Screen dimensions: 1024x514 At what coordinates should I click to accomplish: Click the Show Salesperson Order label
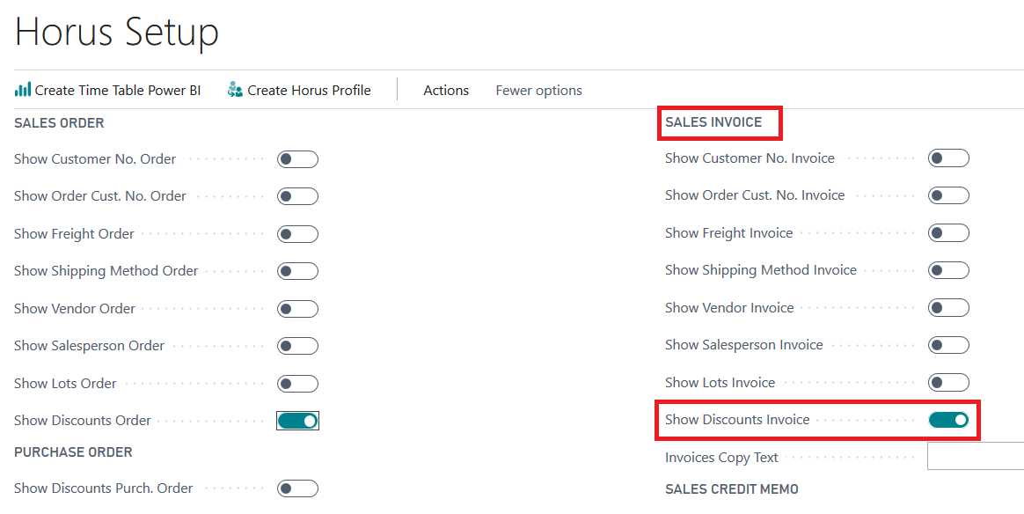(x=89, y=346)
